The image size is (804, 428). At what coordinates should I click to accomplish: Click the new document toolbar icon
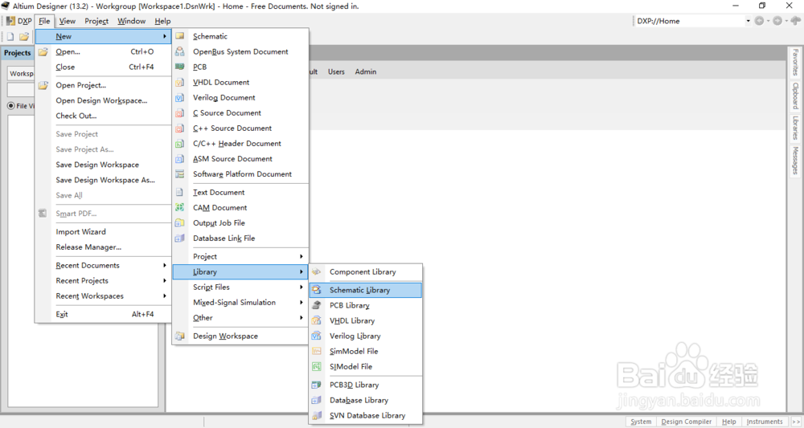tap(10, 36)
